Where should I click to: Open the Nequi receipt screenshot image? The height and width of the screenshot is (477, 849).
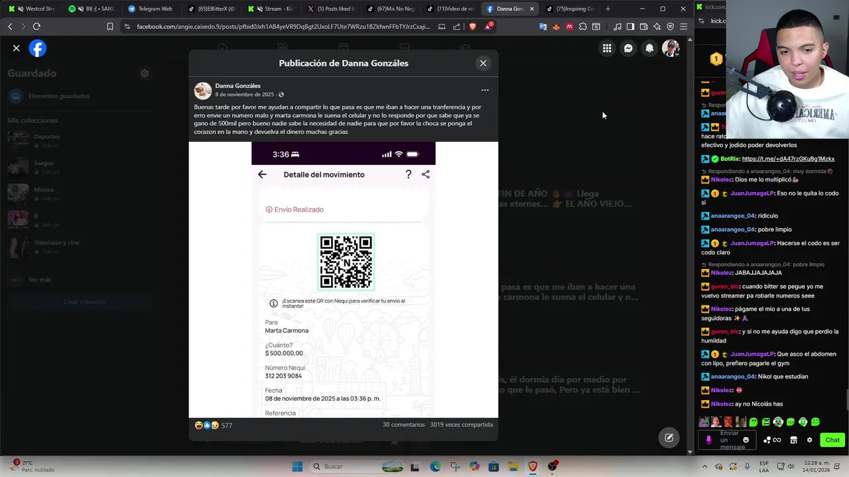(344, 280)
